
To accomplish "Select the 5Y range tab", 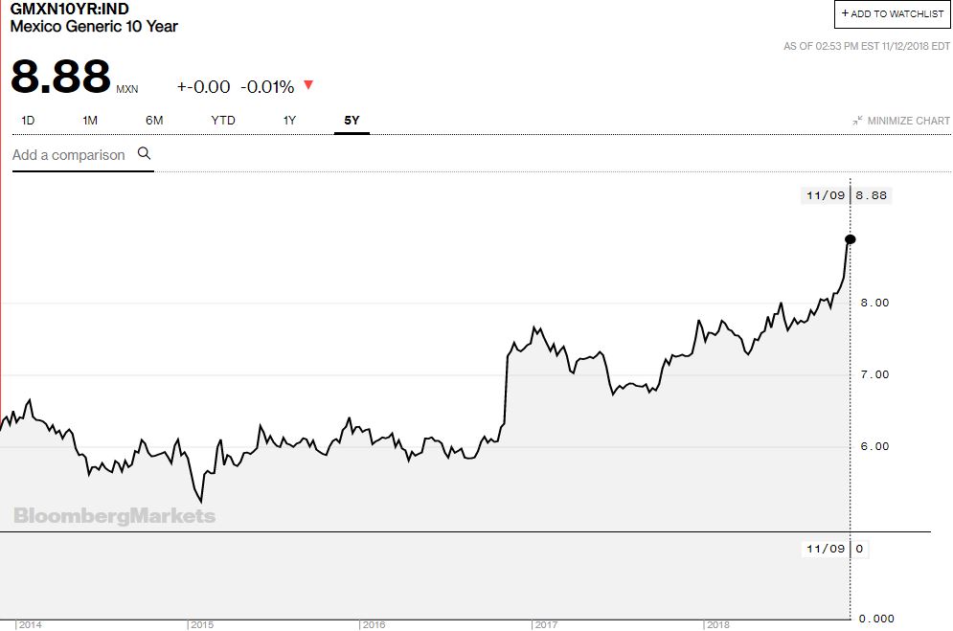I will tap(352, 121).
